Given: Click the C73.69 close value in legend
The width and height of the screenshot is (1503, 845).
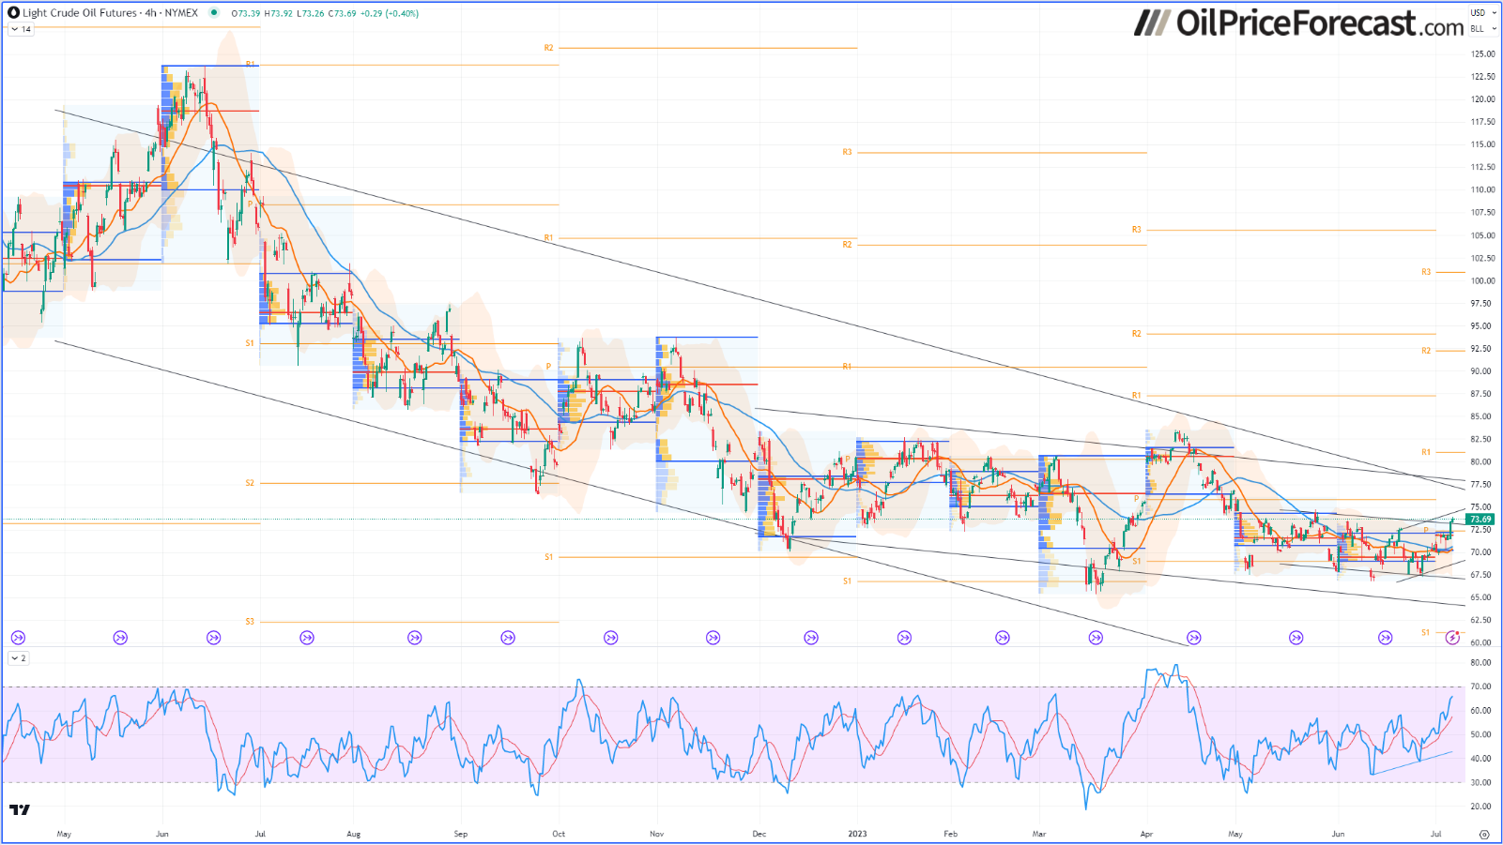Looking at the screenshot, I should click(341, 13).
